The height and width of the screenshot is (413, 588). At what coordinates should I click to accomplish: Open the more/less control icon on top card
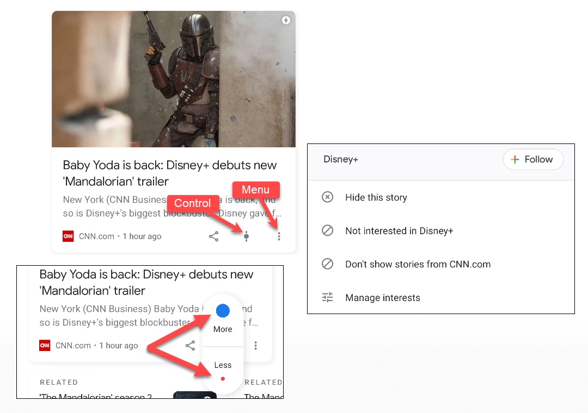tap(247, 236)
